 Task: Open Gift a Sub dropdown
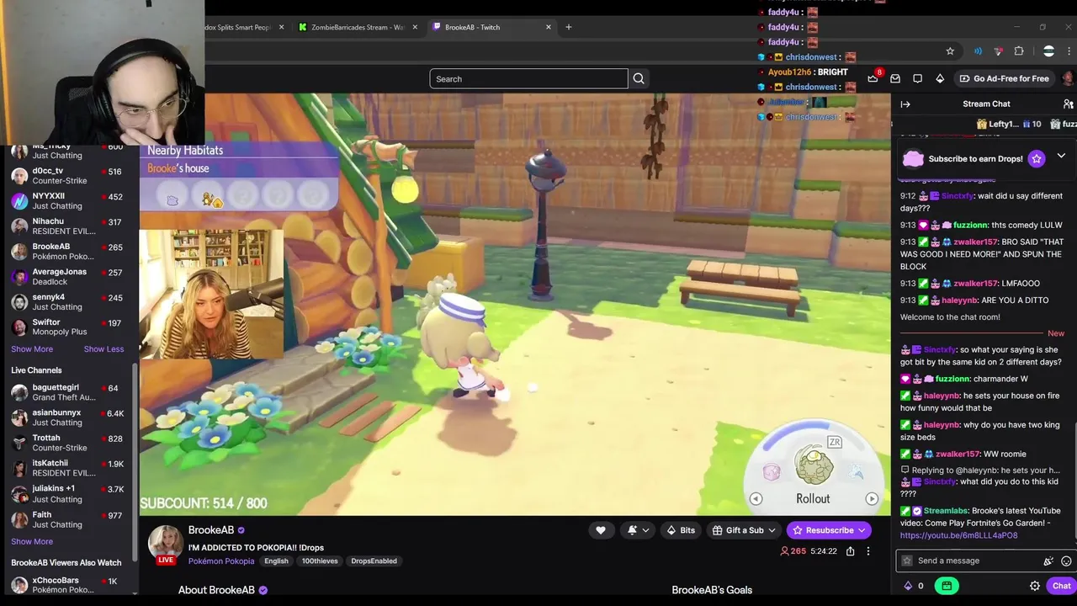[x=744, y=530]
